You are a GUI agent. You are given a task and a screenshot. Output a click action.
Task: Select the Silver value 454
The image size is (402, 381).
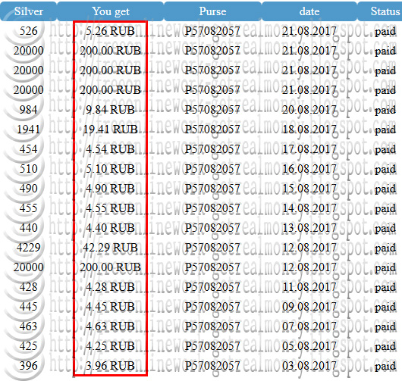tap(29, 149)
